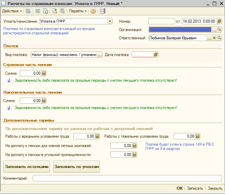Open calculator for тяжелыми условиями труда field
The height and width of the screenshot is (194, 225).
pyautogui.click(x=198, y=136)
